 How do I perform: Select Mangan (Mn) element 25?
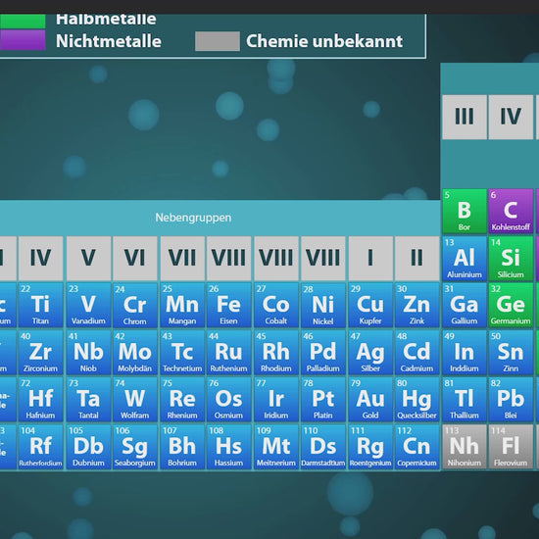click(x=182, y=305)
